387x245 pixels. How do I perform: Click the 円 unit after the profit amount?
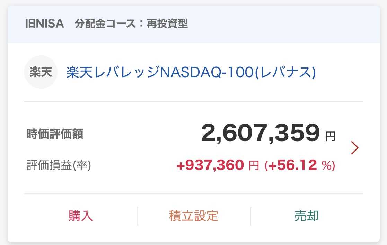tap(254, 166)
